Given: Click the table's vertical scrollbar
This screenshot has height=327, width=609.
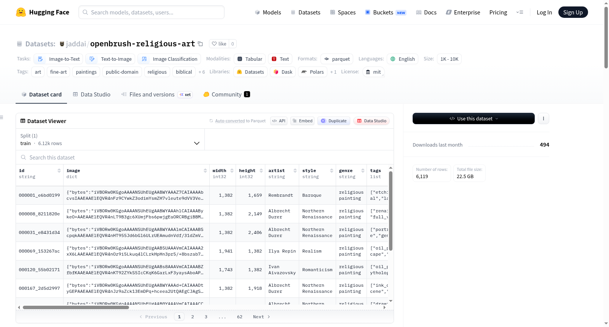Looking at the screenshot, I should pyautogui.click(x=391, y=211).
